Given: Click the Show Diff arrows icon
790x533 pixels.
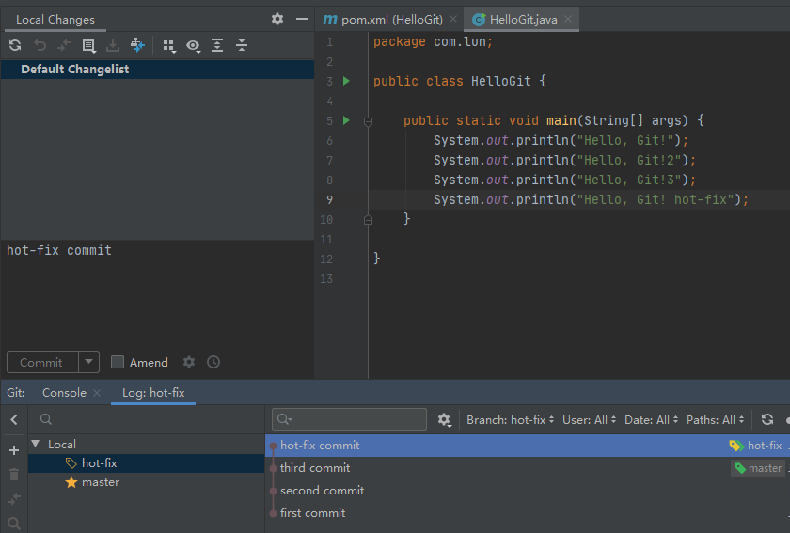Looking at the screenshot, I should click(64, 45).
